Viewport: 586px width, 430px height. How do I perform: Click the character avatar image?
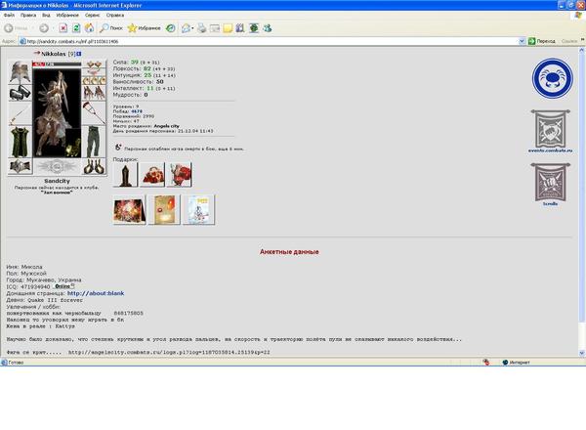click(x=57, y=112)
